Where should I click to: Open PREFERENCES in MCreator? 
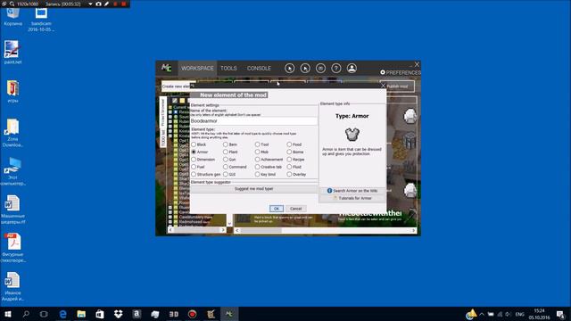401,72
